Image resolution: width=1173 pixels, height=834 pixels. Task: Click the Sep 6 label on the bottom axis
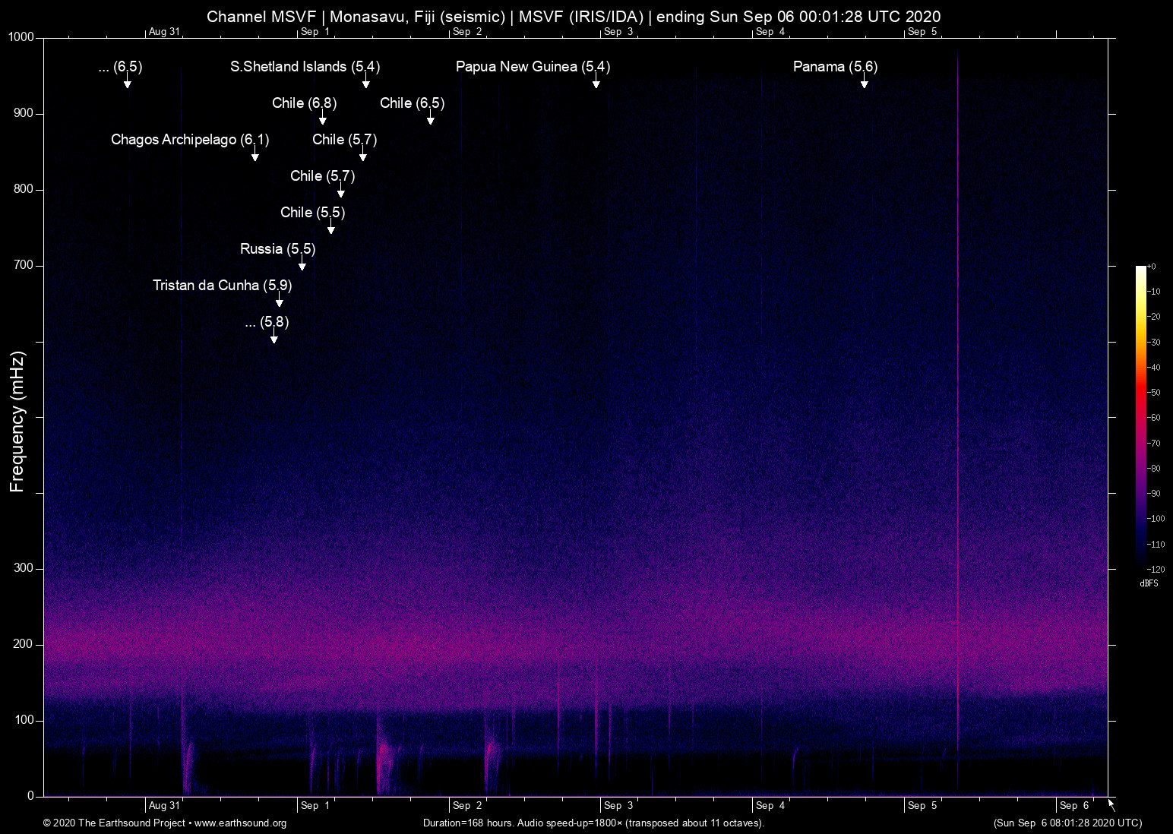pyautogui.click(x=1073, y=805)
